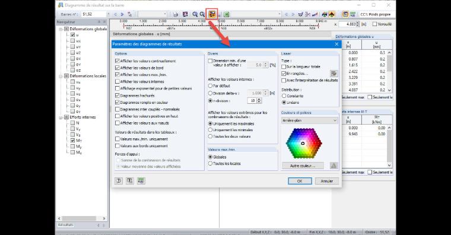This screenshot has height=235, width=451.
Task: Click the scissors-like toolbar icon
Action: coord(307,14)
